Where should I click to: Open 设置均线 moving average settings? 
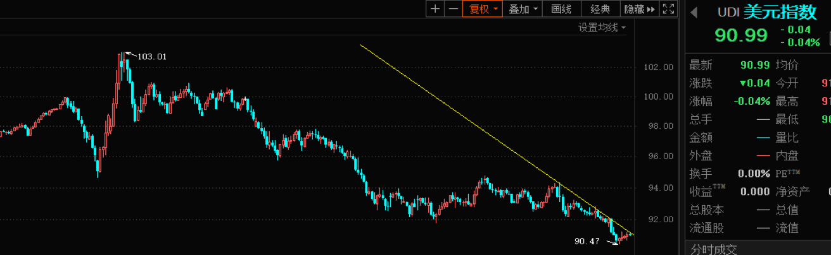click(x=602, y=27)
